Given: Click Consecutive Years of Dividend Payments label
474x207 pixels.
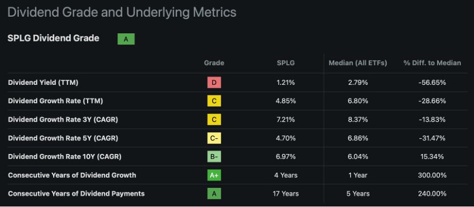Looking at the screenshot, I should [x=76, y=193].
